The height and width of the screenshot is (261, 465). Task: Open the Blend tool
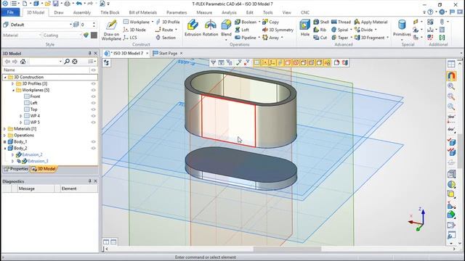click(226, 29)
